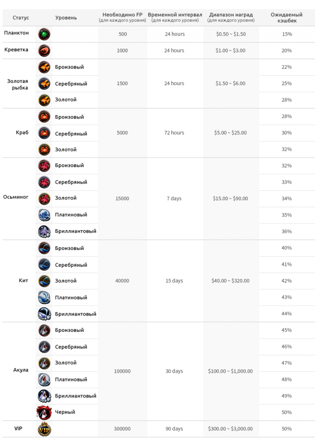Screen dimensions: 315x445
Task: Click the 90 days interval cell
Action: pos(174,429)
